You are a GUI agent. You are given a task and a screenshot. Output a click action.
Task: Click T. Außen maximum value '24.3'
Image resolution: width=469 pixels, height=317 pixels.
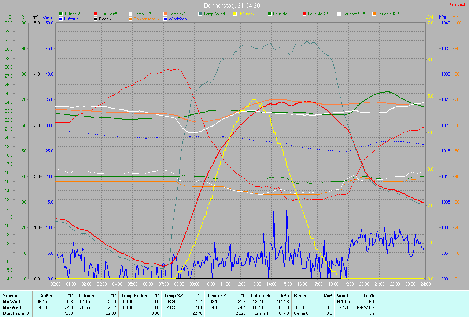[69, 307]
